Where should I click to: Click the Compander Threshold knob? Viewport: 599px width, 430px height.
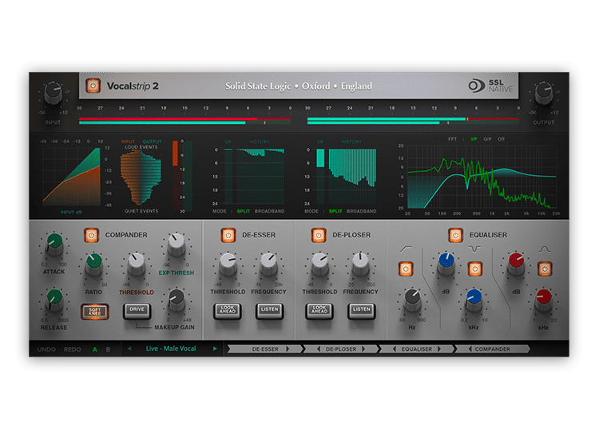point(136,265)
